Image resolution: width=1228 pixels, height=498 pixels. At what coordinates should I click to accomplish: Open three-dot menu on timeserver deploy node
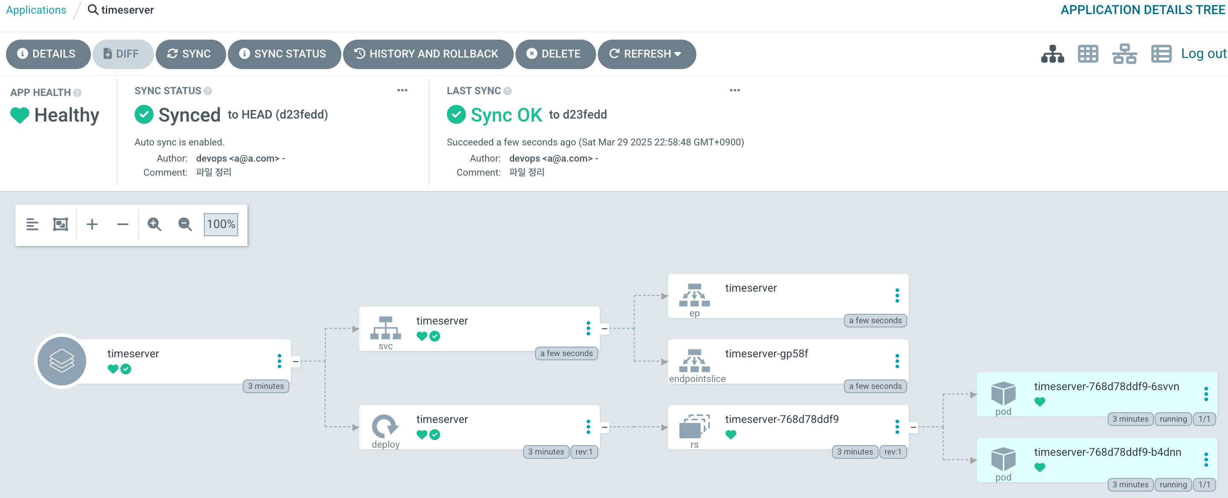[588, 426]
